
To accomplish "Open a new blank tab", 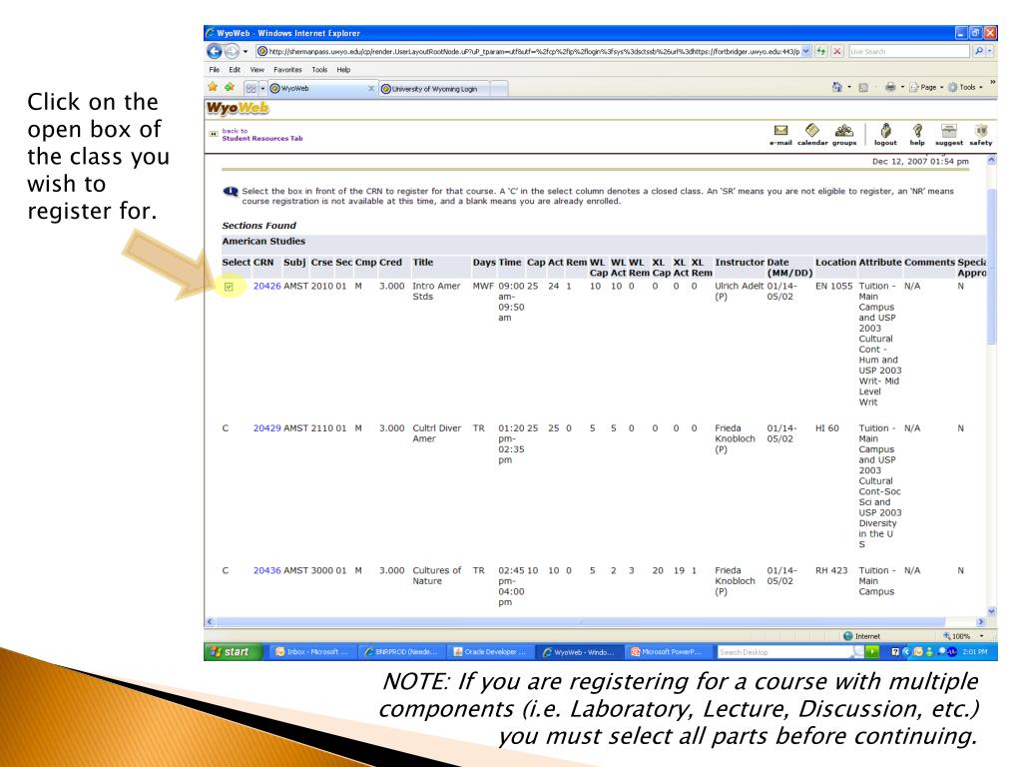I will [x=499, y=89].
